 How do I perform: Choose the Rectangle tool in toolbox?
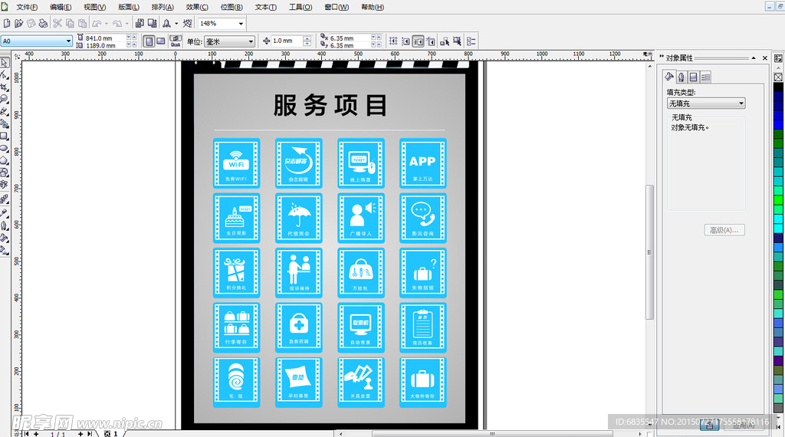[5, 136]
